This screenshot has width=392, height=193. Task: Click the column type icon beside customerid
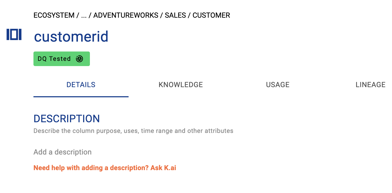coord(14,35)
